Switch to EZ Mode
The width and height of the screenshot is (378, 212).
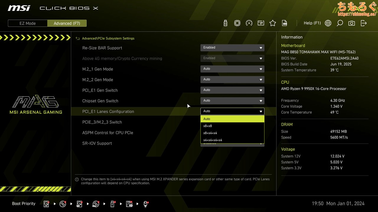(27, 23)
